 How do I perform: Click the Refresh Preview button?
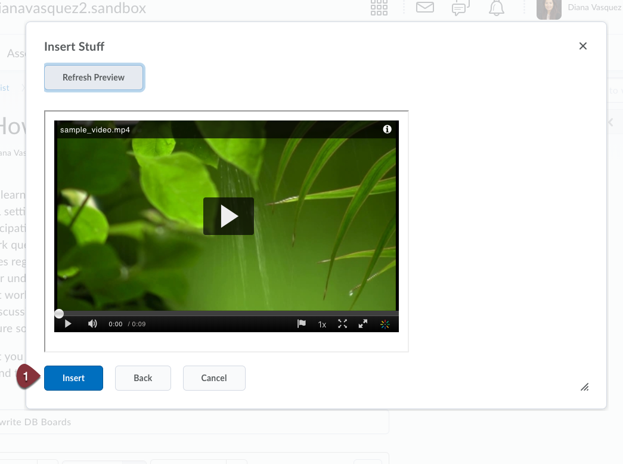[94, 78]
